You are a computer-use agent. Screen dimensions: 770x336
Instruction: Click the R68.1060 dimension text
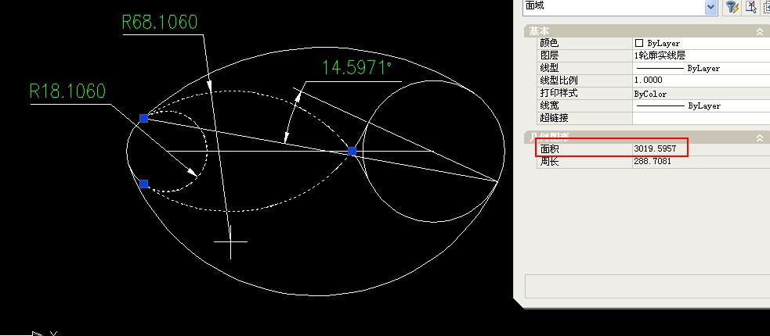[x=160, y=22]
